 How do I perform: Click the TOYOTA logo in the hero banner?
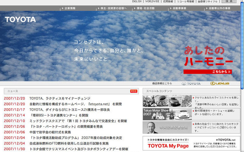pos(20,19)
